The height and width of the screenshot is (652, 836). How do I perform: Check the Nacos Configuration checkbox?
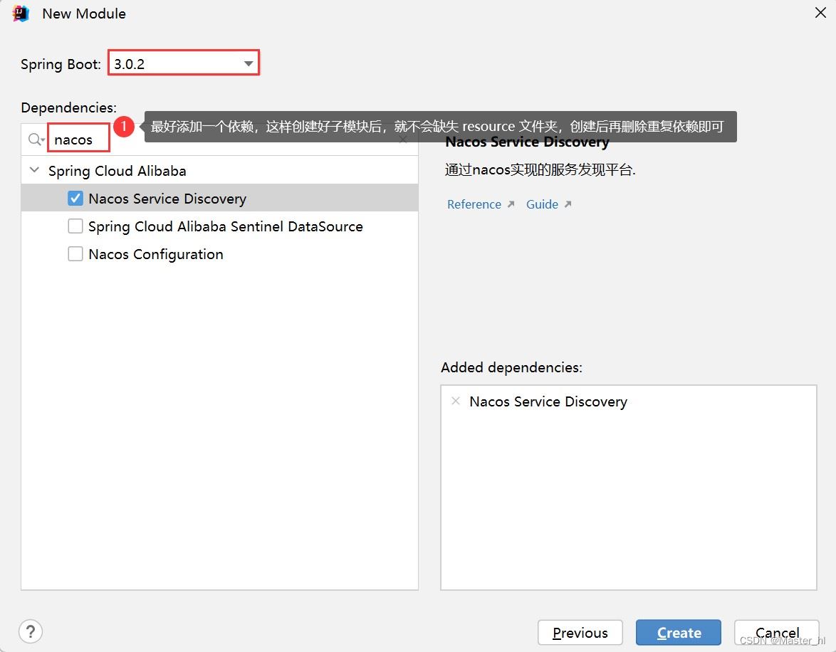coord(75,254)
